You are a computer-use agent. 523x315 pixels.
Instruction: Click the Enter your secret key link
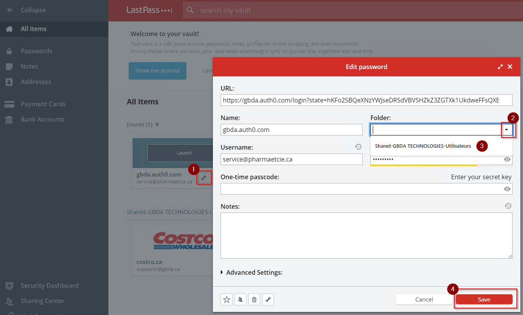tap(481, 177)
